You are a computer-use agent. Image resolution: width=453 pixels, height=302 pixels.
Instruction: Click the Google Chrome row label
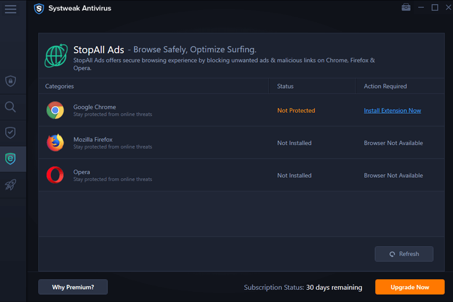click(x=94, y=107)
